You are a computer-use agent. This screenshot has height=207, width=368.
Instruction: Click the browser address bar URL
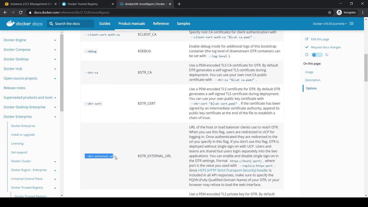coord(72,12)
